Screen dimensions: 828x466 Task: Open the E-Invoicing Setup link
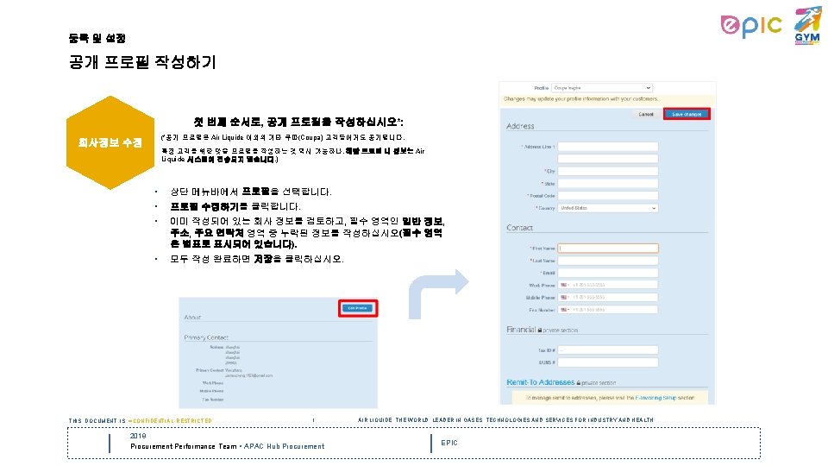click(x=657, y=398)
